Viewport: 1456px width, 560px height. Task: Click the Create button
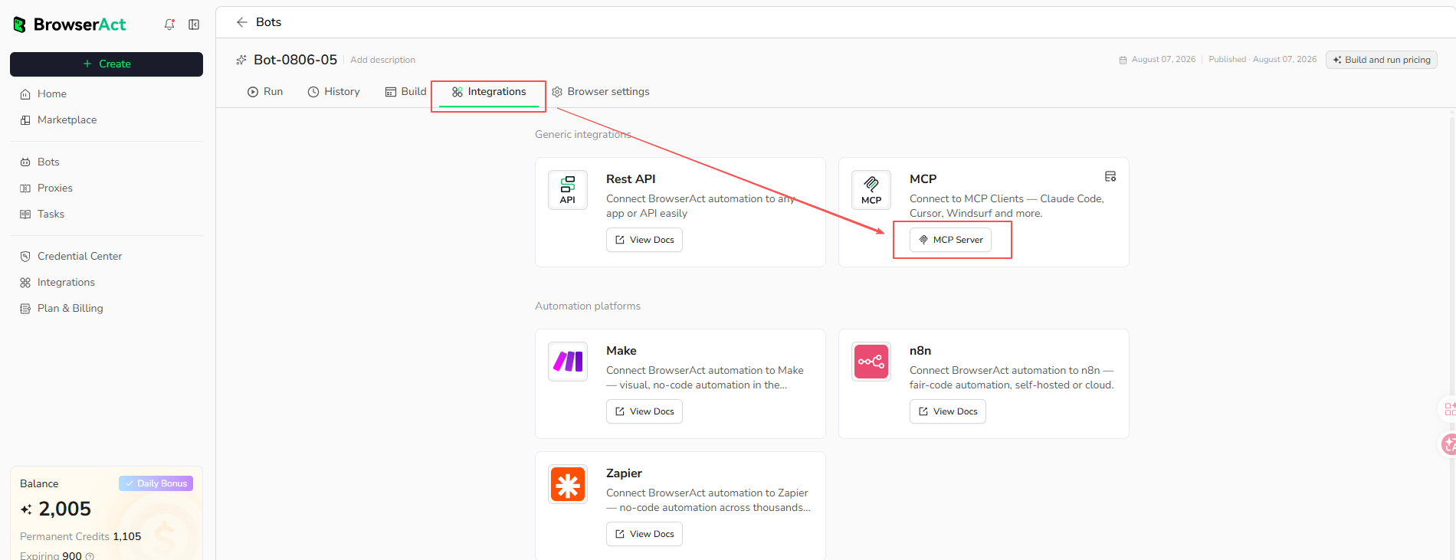click(107, 64)
